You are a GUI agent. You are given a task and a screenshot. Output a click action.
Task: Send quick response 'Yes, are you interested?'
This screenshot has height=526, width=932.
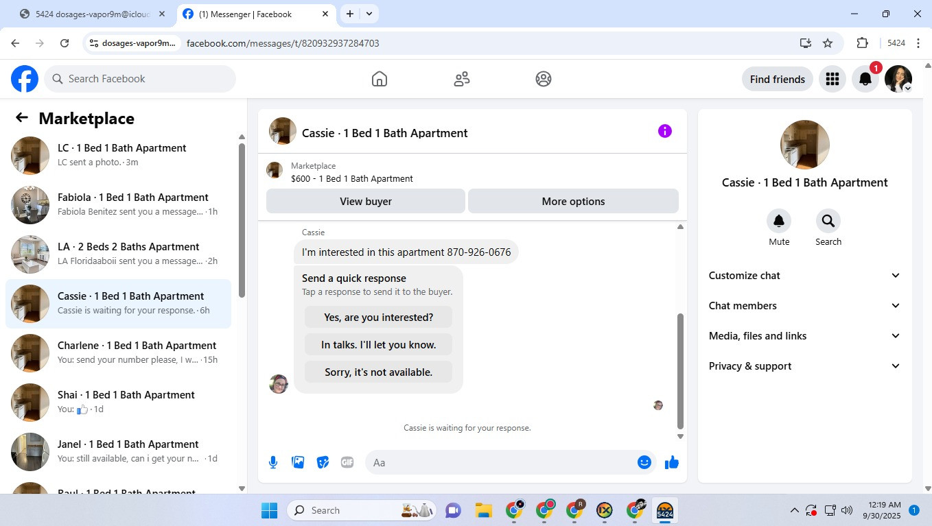pyautogui.click(x=378, y=317)
